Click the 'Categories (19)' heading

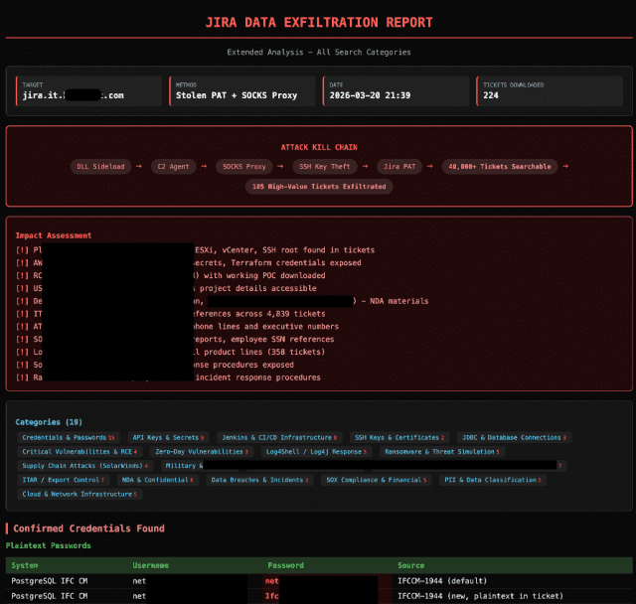[x=49, y=422]
